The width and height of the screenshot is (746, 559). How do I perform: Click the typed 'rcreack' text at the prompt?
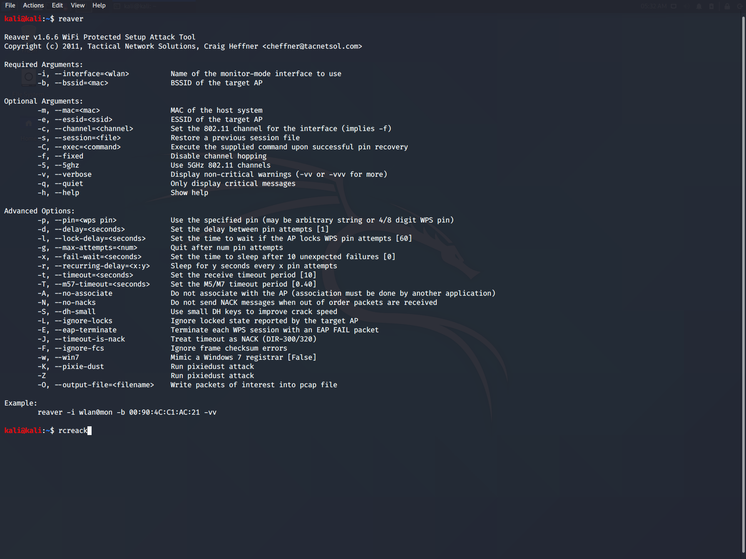point(73,430)
